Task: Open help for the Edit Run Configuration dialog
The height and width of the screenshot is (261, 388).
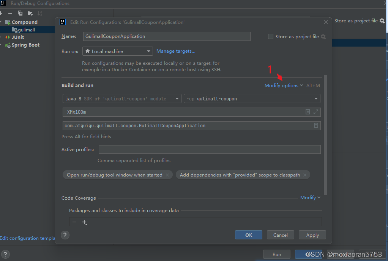Action: 65,235
